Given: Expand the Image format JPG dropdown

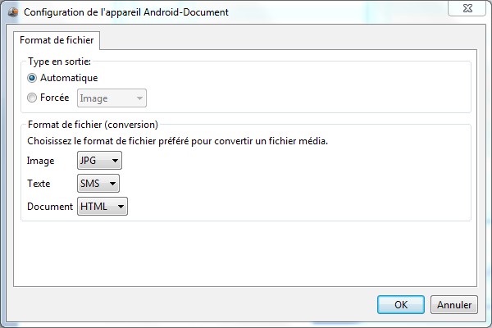Looking at the screenshot, I should click(99, 161).
